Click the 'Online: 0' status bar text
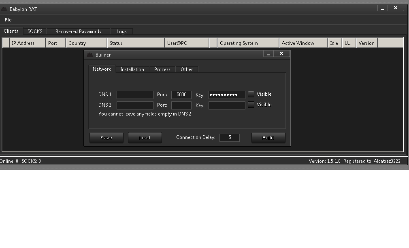This screenshot has height=248, width=409. [9, 161]
